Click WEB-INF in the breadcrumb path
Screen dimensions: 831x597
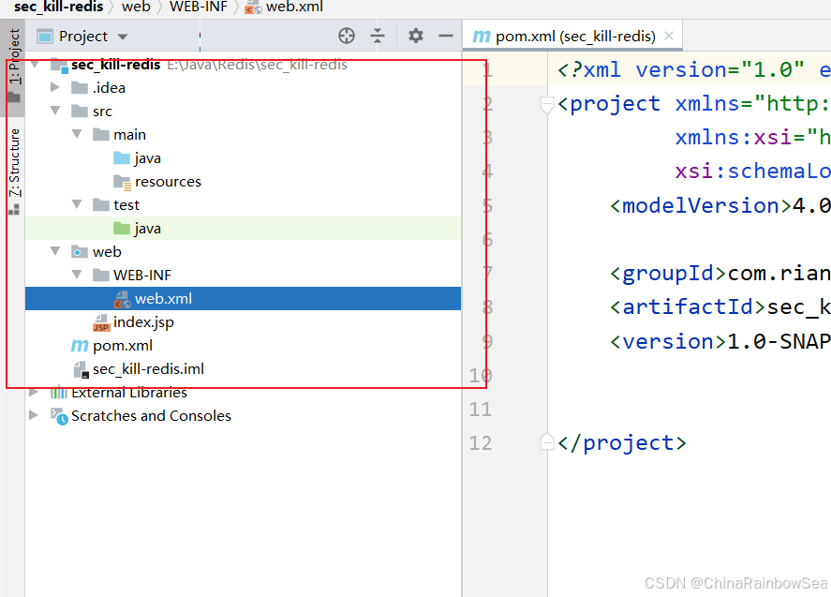pyautogui.click(x=197, y=7)
